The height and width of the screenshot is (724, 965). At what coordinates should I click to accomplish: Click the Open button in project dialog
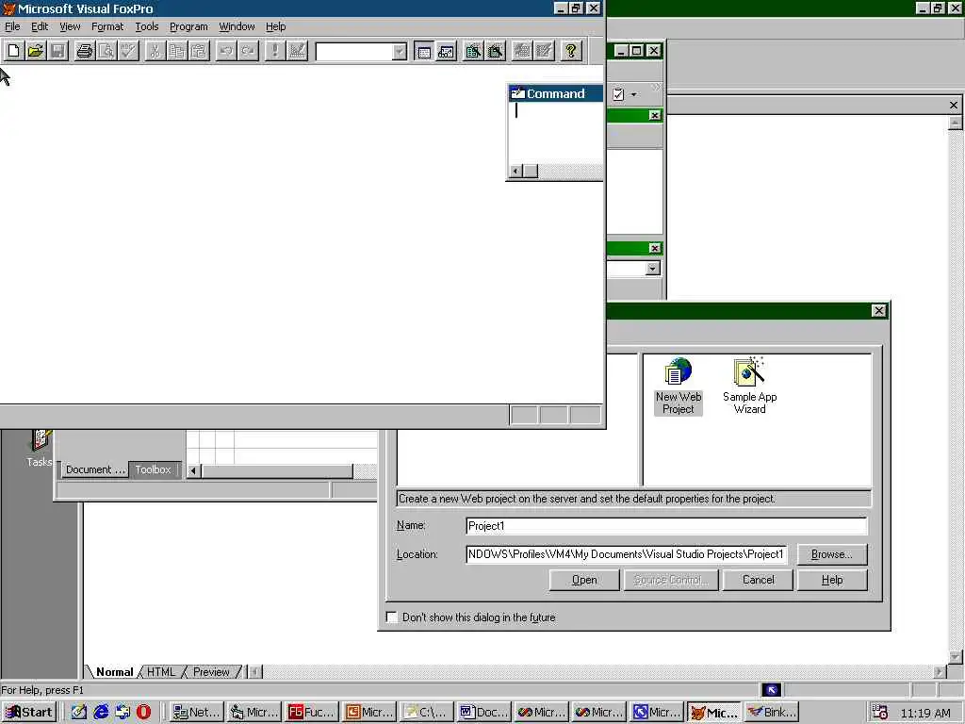[x=584, y=580]
